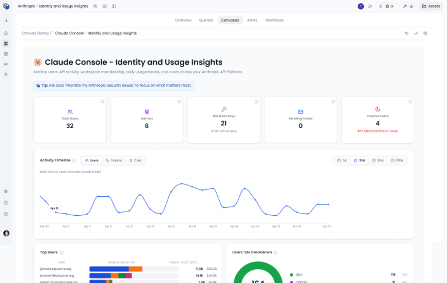Open options on the Pending Invites card
The width and height of the screenshot is (447, 283).
[x=333, y=101]
